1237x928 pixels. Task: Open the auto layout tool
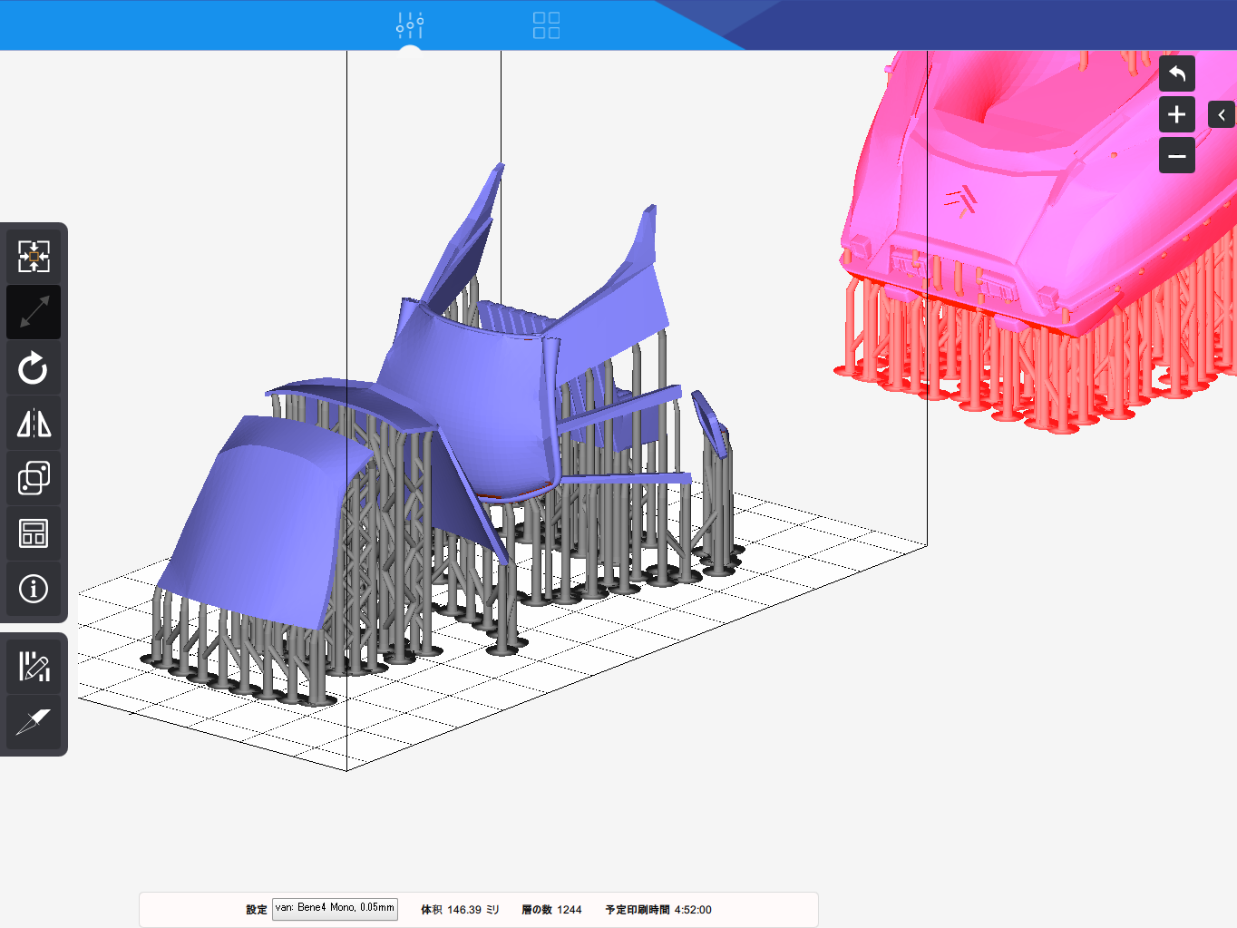pos(34,533)
